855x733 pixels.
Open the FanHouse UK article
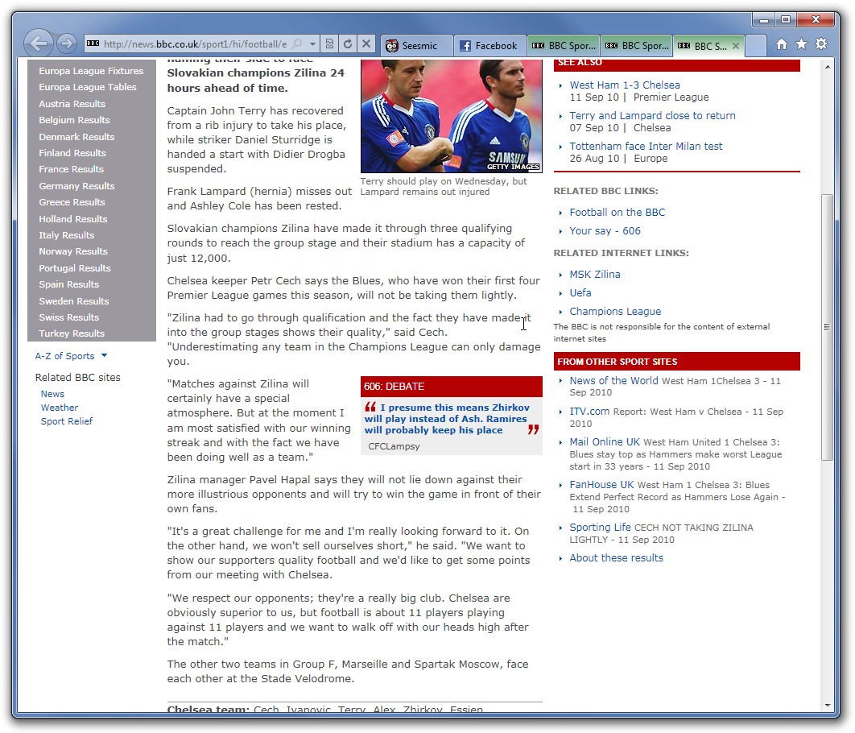(602, 484)
